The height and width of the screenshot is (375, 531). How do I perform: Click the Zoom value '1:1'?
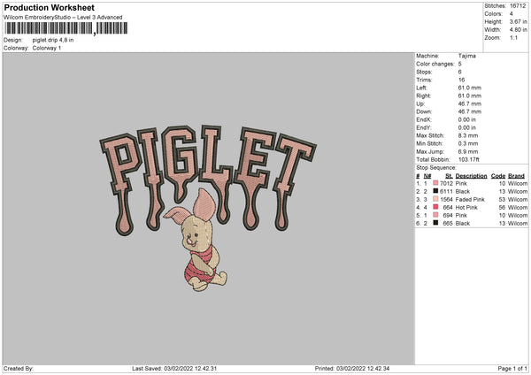(513, 37)
